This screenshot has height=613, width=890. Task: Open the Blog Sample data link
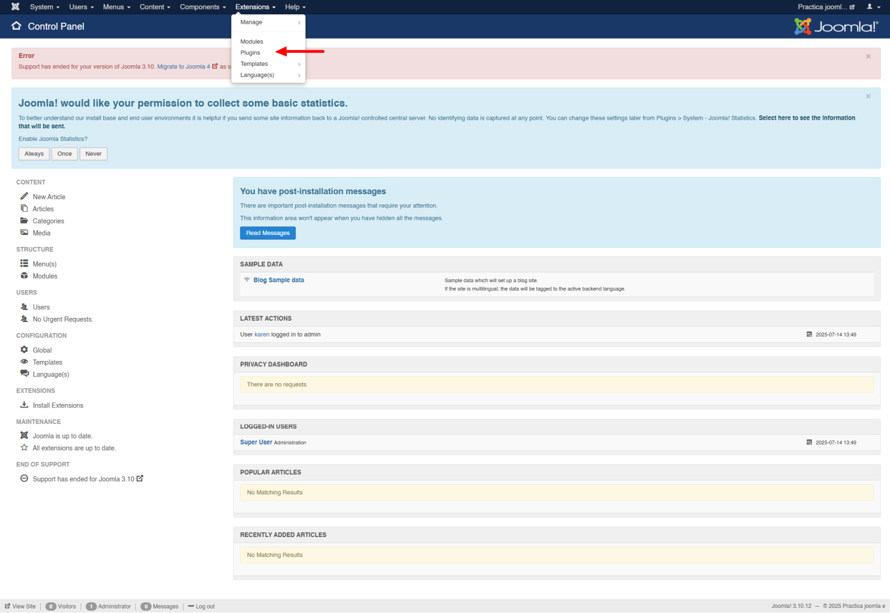click(279, 280)
